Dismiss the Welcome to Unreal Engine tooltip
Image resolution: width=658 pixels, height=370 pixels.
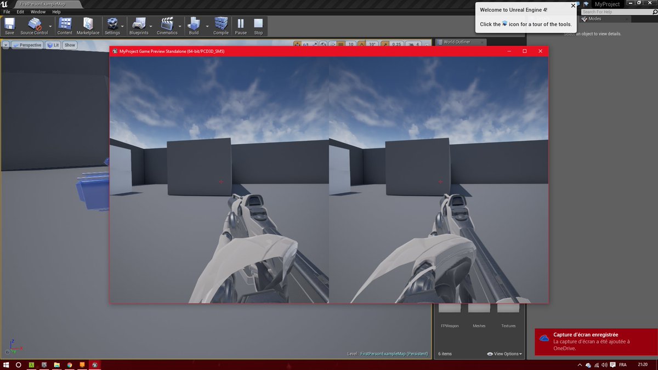[x=573, y=5]
